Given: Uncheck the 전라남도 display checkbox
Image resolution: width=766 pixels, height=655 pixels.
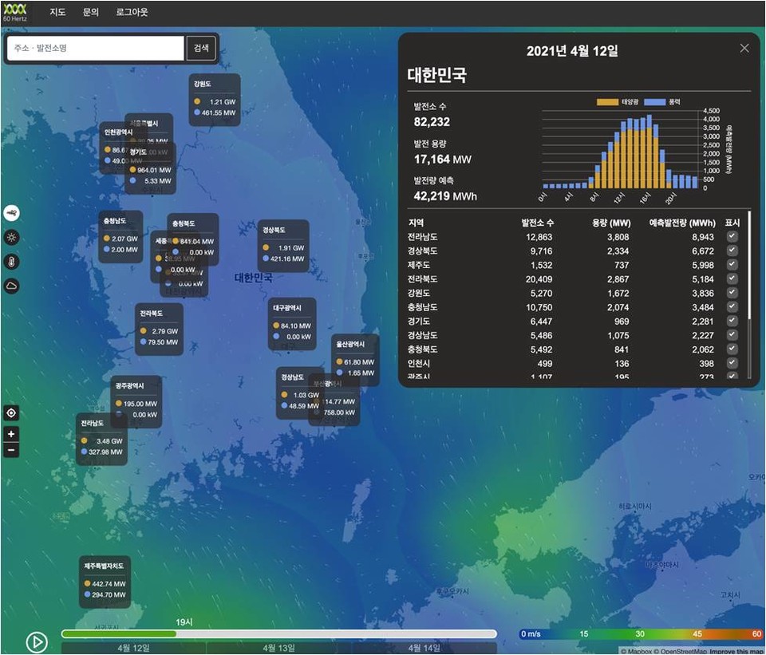Looking at the screenshot, I should (732, 237).
